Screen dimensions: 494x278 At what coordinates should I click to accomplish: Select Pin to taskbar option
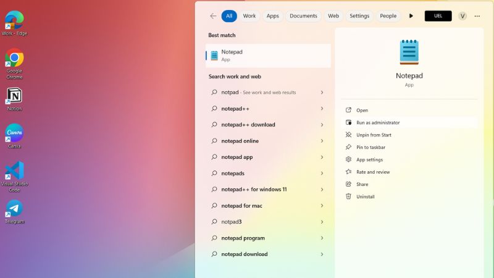(x=371, y=148)
